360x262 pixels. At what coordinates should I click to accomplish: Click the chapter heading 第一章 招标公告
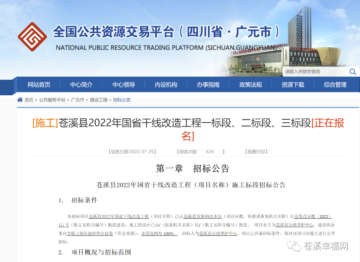[192, 168]
